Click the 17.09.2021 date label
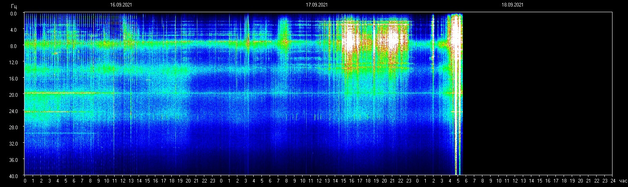Viewport: 628px width, 187px height. [x=317, y=5]
